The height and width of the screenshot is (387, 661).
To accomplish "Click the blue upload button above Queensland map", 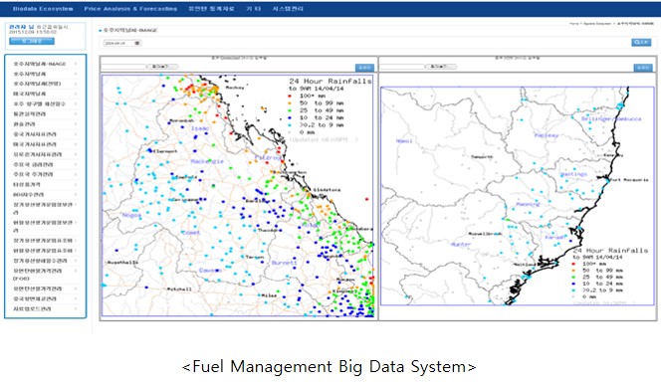I will 364,68.
